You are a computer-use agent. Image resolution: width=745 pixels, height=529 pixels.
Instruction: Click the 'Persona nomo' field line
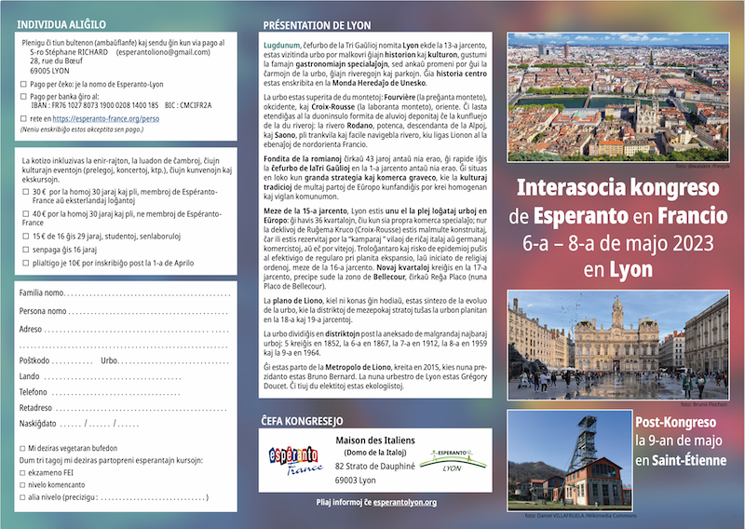pyautogui.click(x=148, y=313)
